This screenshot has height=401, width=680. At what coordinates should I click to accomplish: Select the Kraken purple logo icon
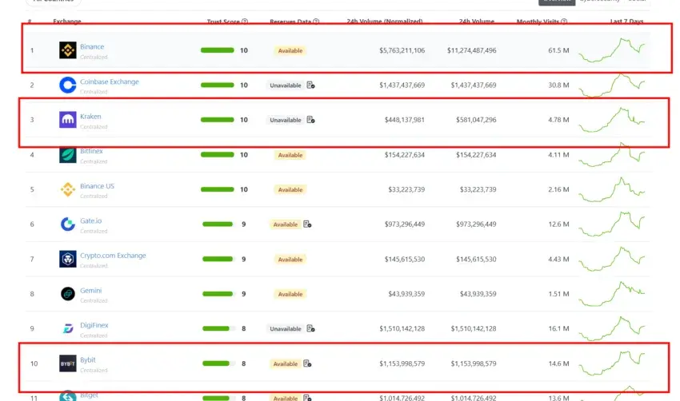tap(68, 120)
